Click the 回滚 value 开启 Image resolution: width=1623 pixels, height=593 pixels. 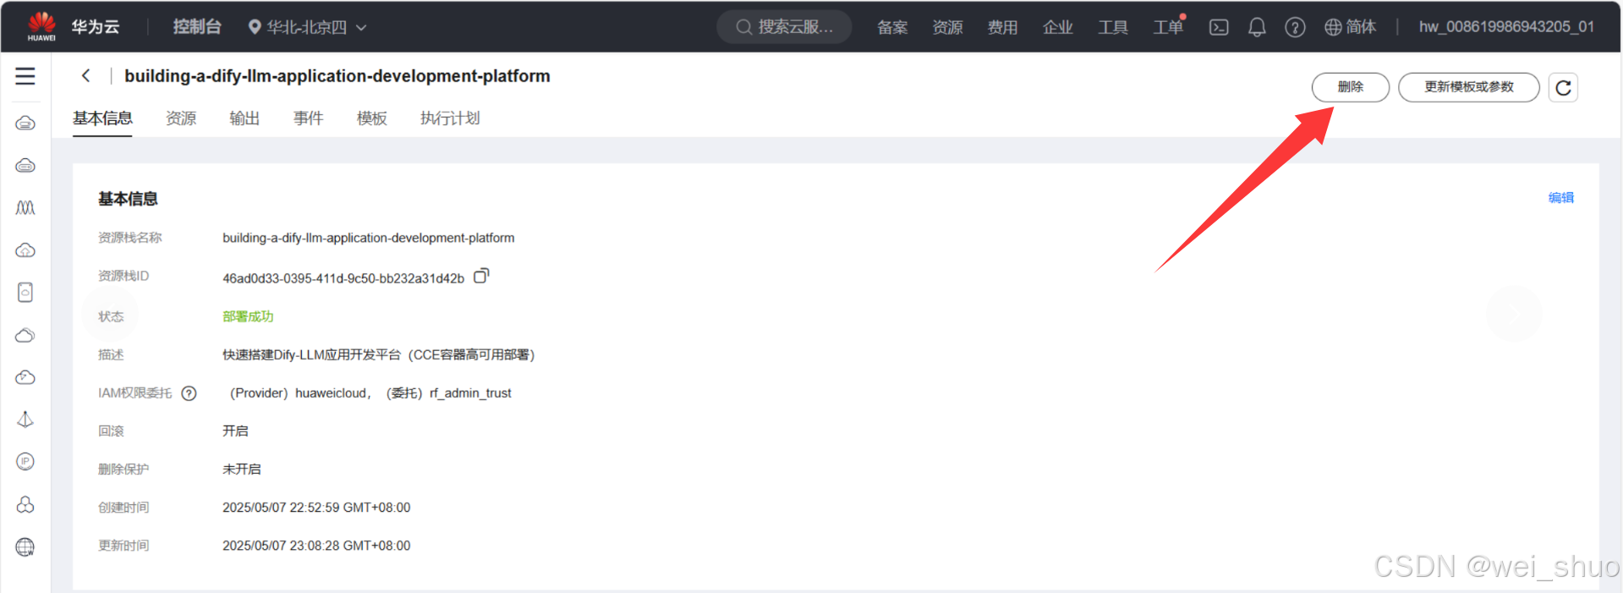pos(235,431)
